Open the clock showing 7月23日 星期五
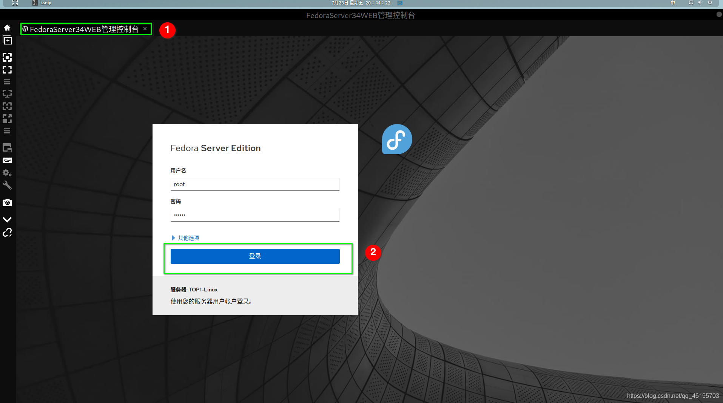Viewport: 723px width, 403px height. click(361, 3)
